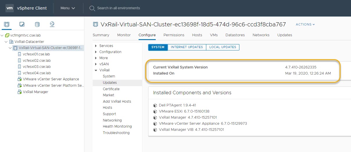Select the INTERNET UPDATES button
The width and height of the screenshot is (351, 152).
(x=187, y=47)
